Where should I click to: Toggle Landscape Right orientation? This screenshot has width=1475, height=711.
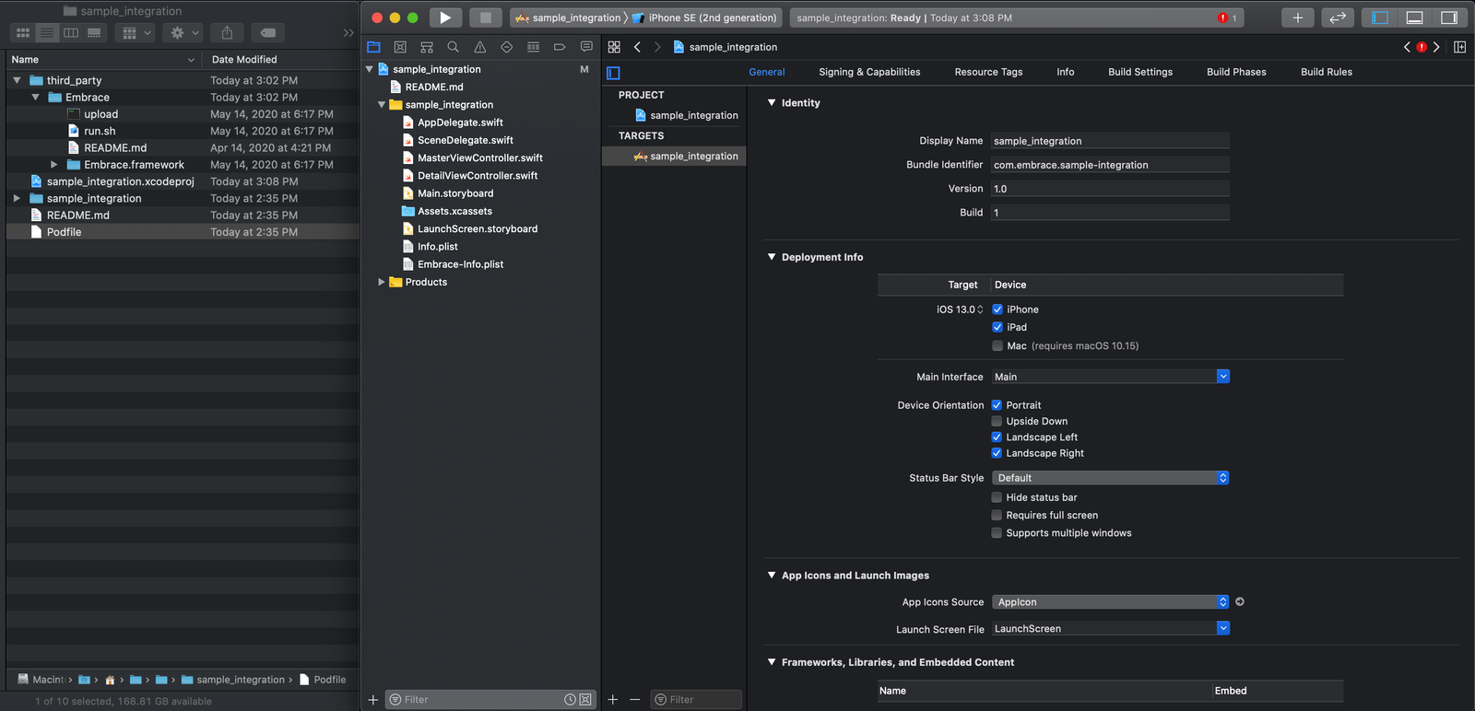point(997,453)
